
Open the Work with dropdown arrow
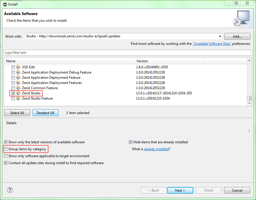(x=220, y=36)
